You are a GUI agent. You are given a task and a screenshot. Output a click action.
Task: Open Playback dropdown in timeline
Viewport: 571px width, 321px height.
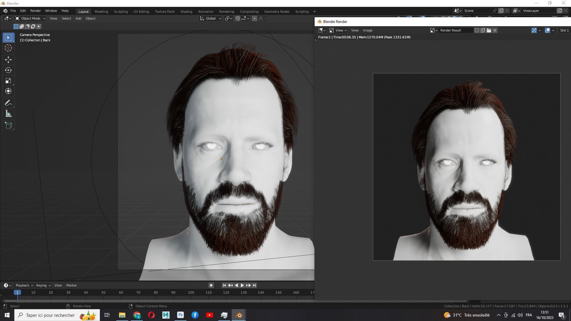click(24, 285)
